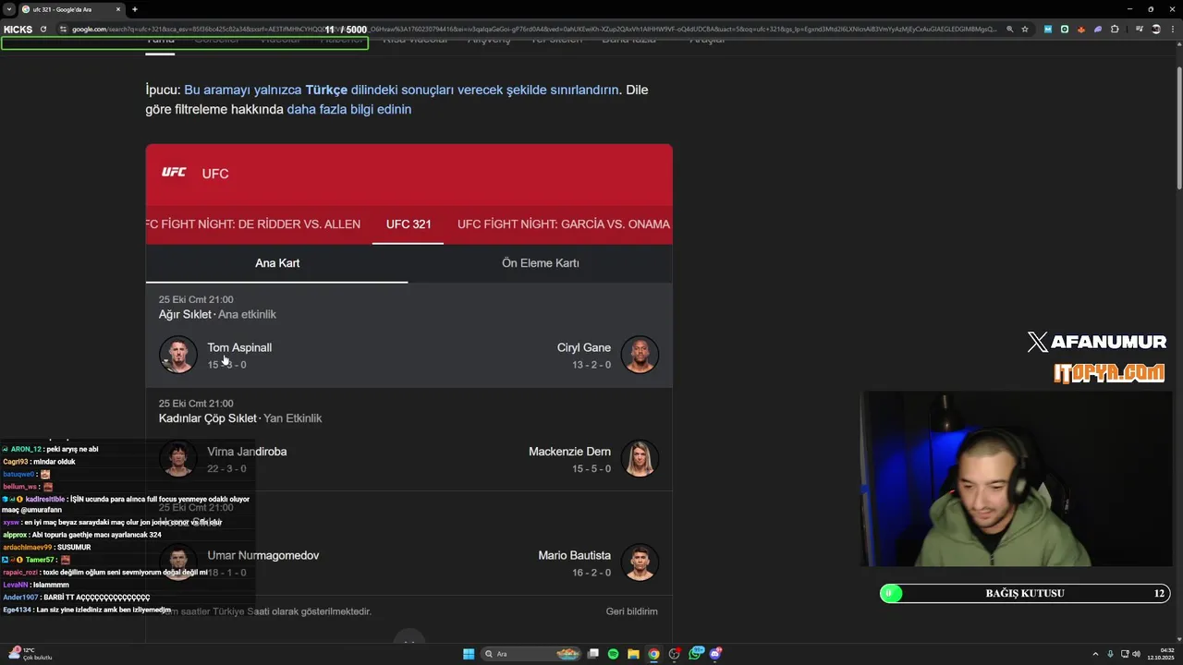Open the Ciryl Gane name link

584,348
